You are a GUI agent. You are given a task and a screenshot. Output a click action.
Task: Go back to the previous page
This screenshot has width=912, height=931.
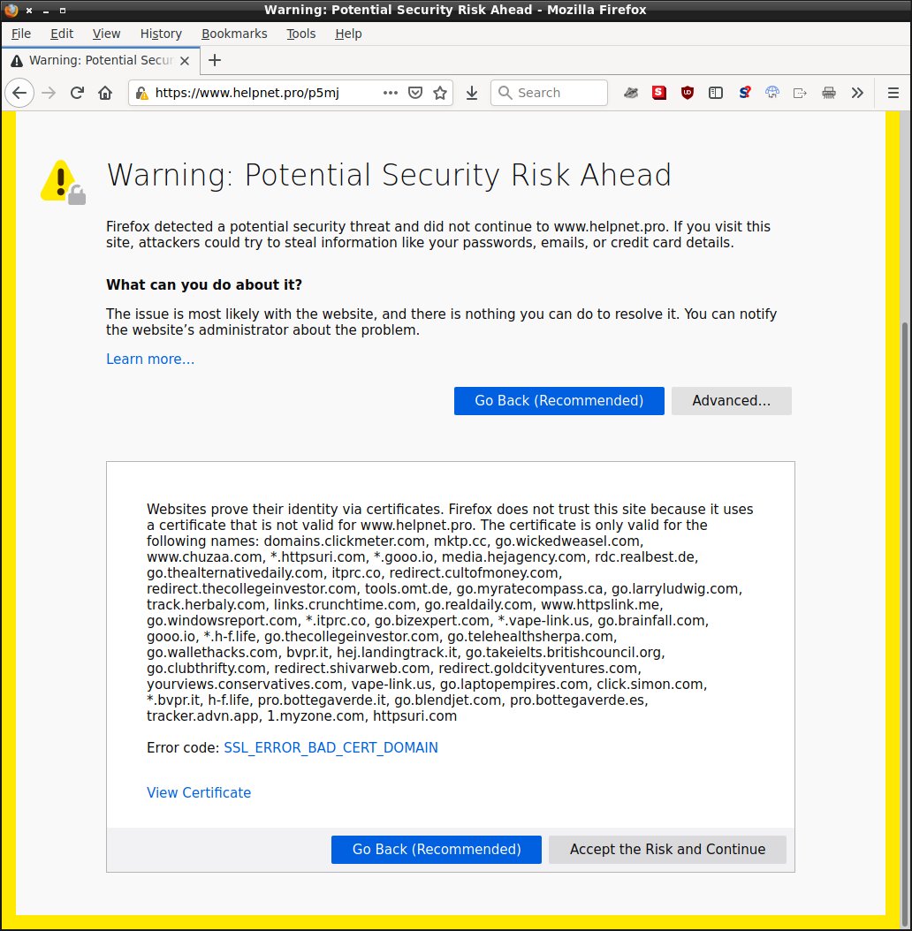pos(19,93)
